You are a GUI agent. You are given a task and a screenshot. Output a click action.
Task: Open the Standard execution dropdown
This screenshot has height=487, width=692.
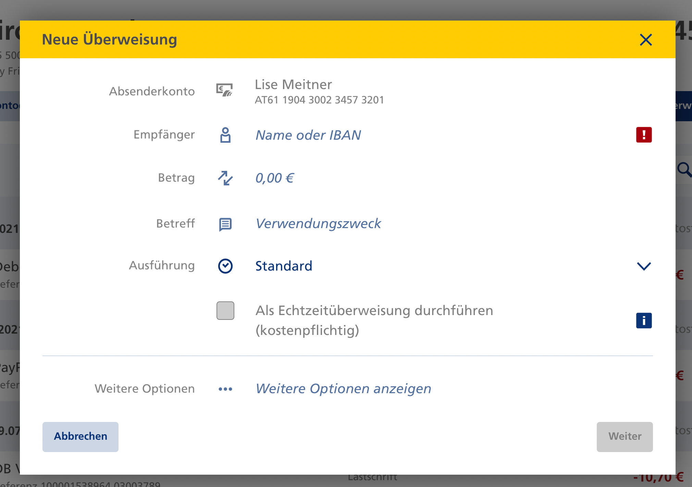click(x=284, y=266)
